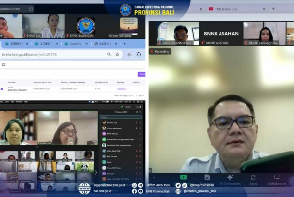Select the BNNK ASAHAN participant tile
The image size is (294, 197).
tap(221, 33)
